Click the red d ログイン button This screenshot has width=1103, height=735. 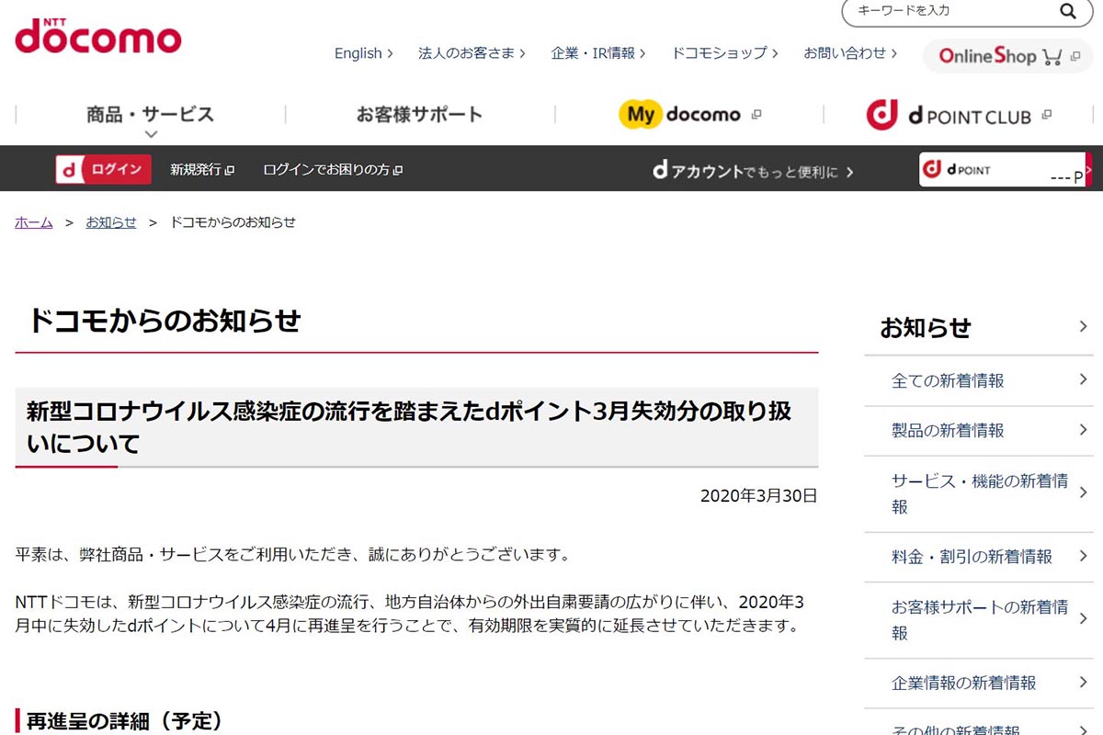pyautogui.click(x=103, y=170)
